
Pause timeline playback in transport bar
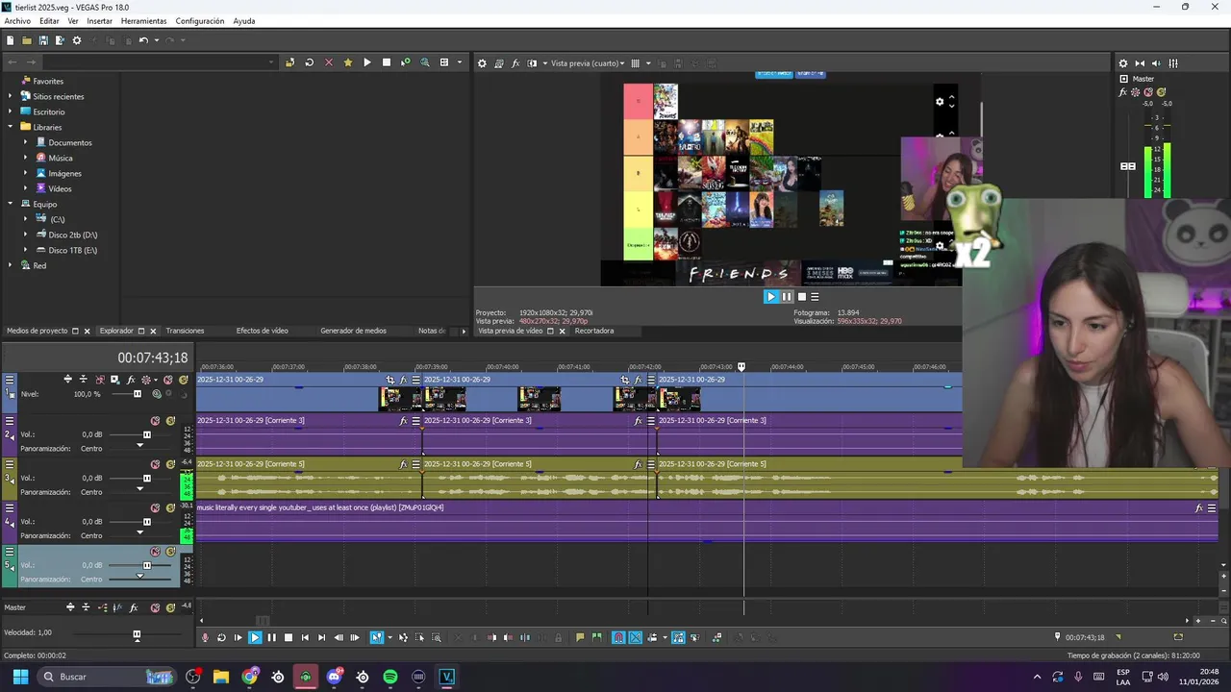tap(271, 637)
